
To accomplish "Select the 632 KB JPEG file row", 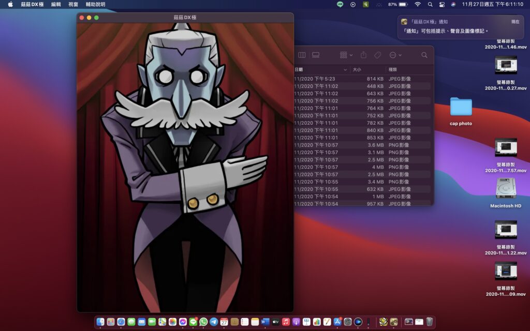I will tap(363, 189).
